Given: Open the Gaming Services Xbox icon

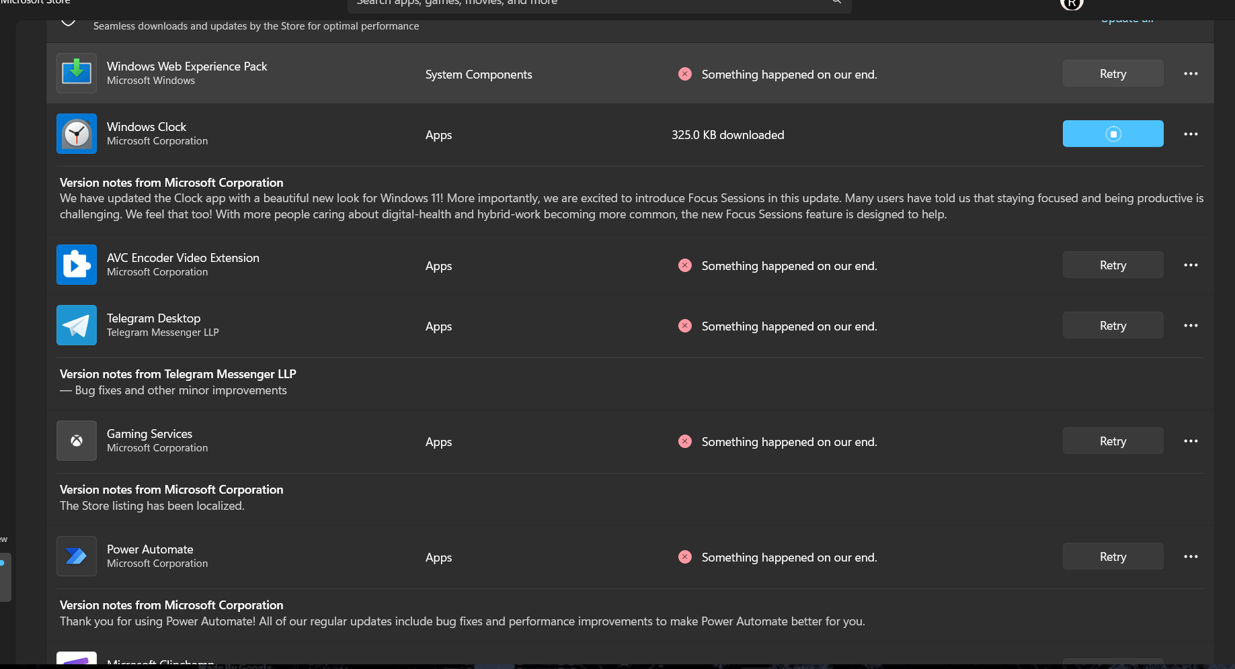Looking at the screenshot, I should tap(77, 441).
